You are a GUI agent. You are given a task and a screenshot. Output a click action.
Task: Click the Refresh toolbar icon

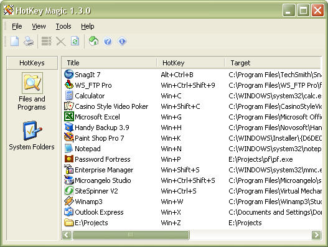75,41
